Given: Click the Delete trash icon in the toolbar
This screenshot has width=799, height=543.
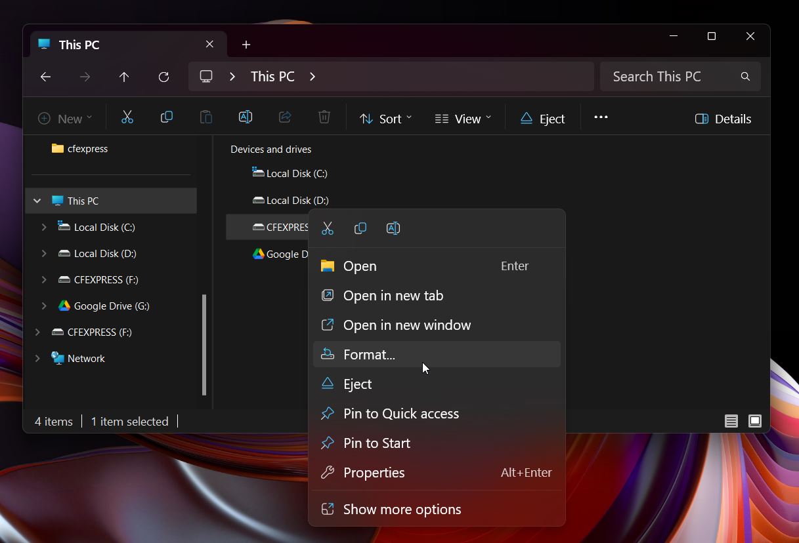Looking at the screenshot, I should pos(324,118).
